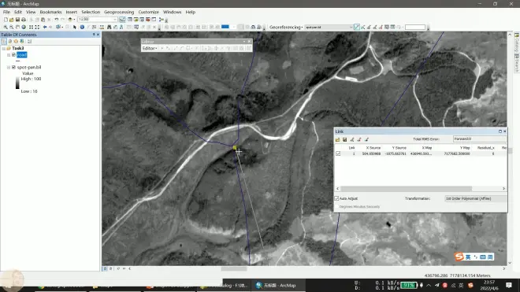The image size is (520, 292).
Task: Open the Bookmarks menu
Action: pyautogui.click(x=50, y=12)
